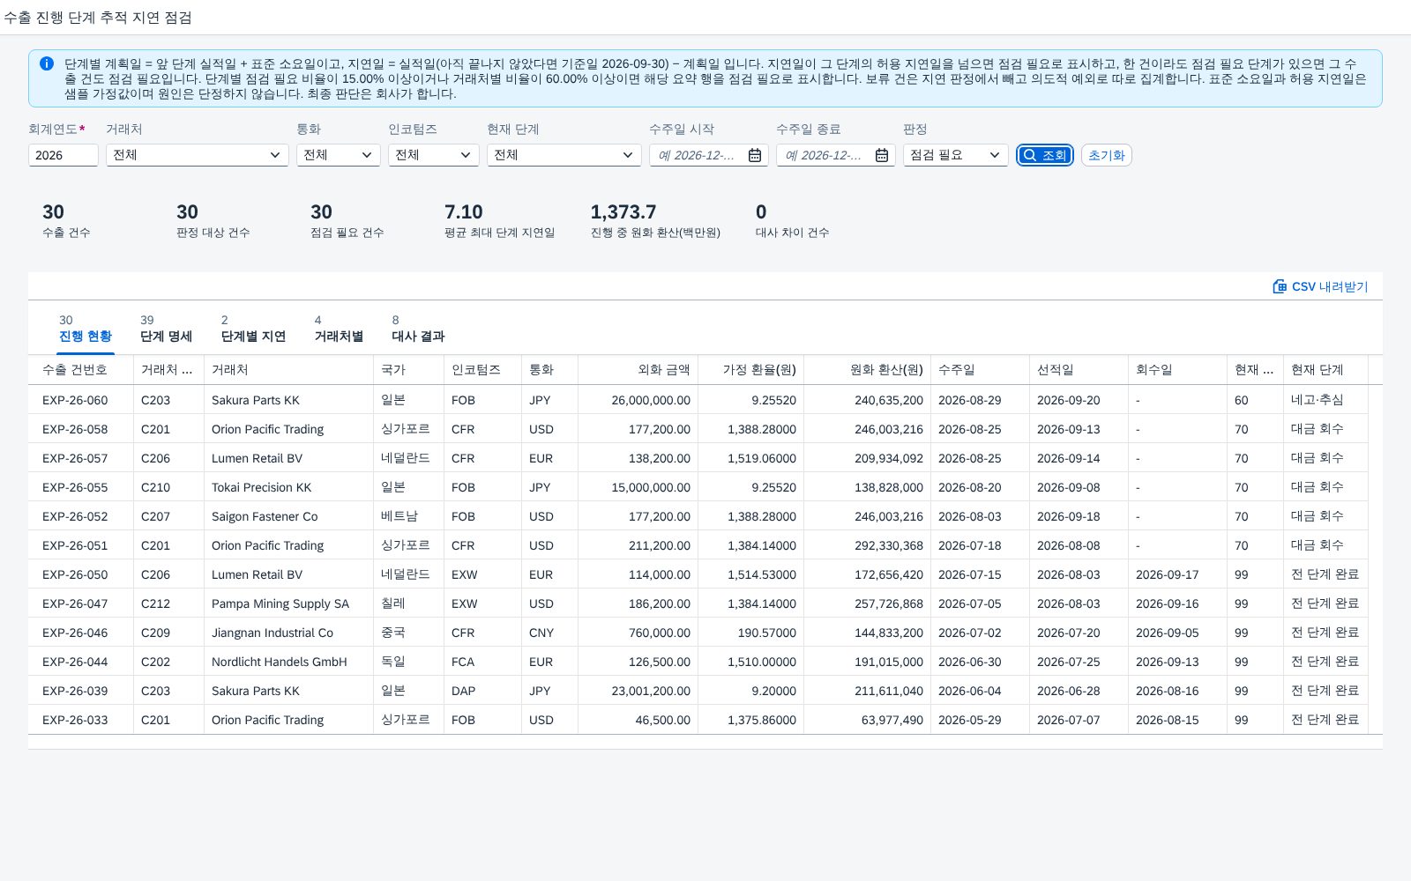1411x881 pixels.
Task: Open the 수주일 시작 calendar picker
Action: 755,155
